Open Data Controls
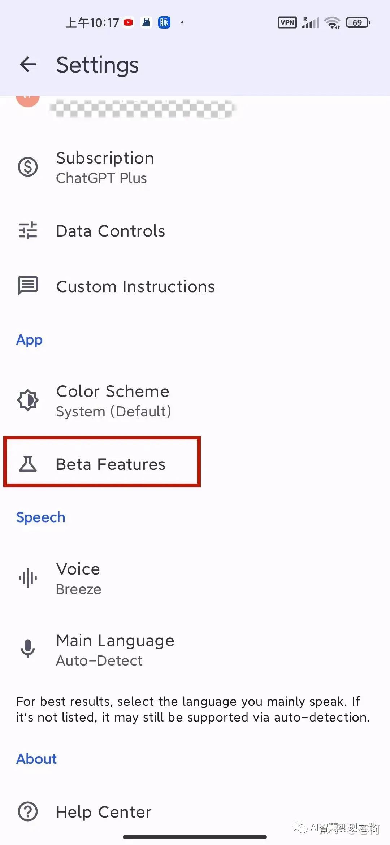Image resolution: width=390 pixels, height=845 pixels. coord(110,231)
